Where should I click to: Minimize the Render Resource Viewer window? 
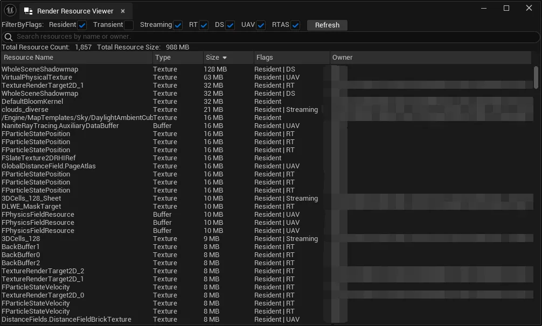pos(484,8)
